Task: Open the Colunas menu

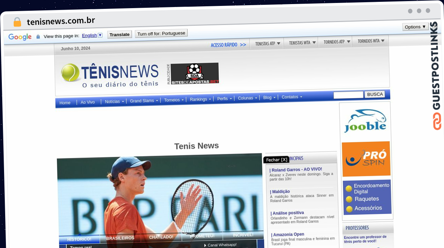Action: 248,98
